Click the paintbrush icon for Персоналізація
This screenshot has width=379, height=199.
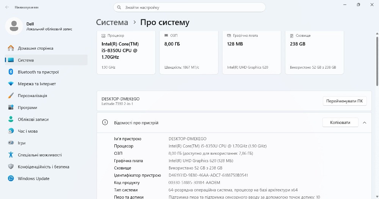[x=11, y=96]
